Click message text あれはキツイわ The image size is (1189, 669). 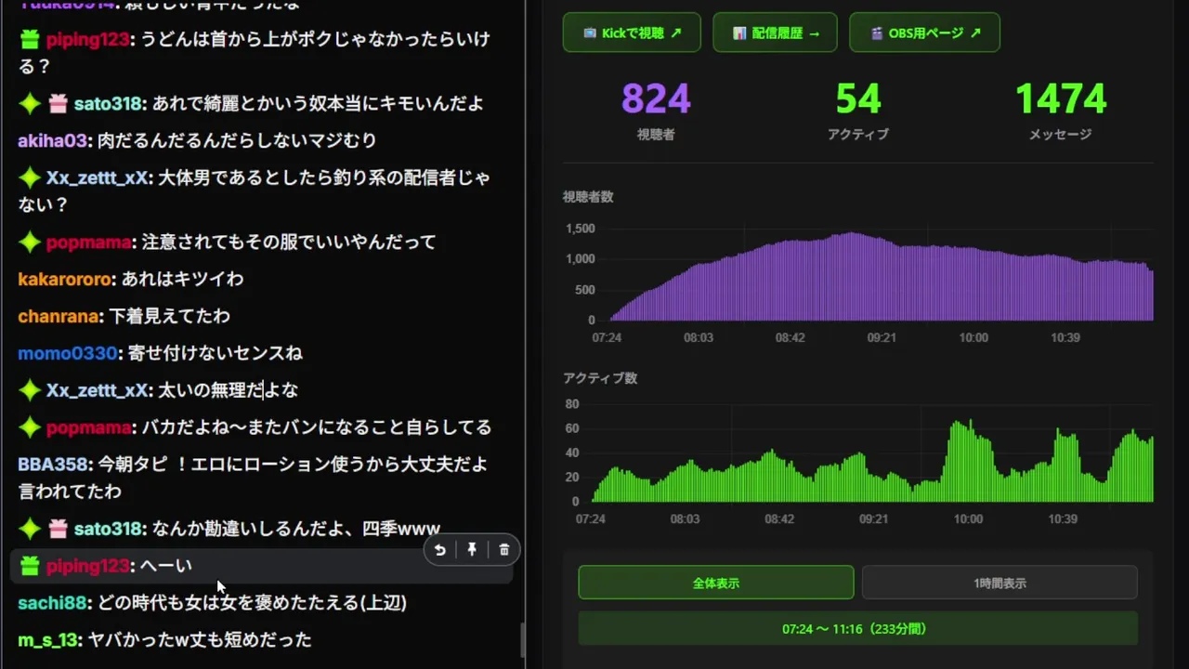[182, 279]
